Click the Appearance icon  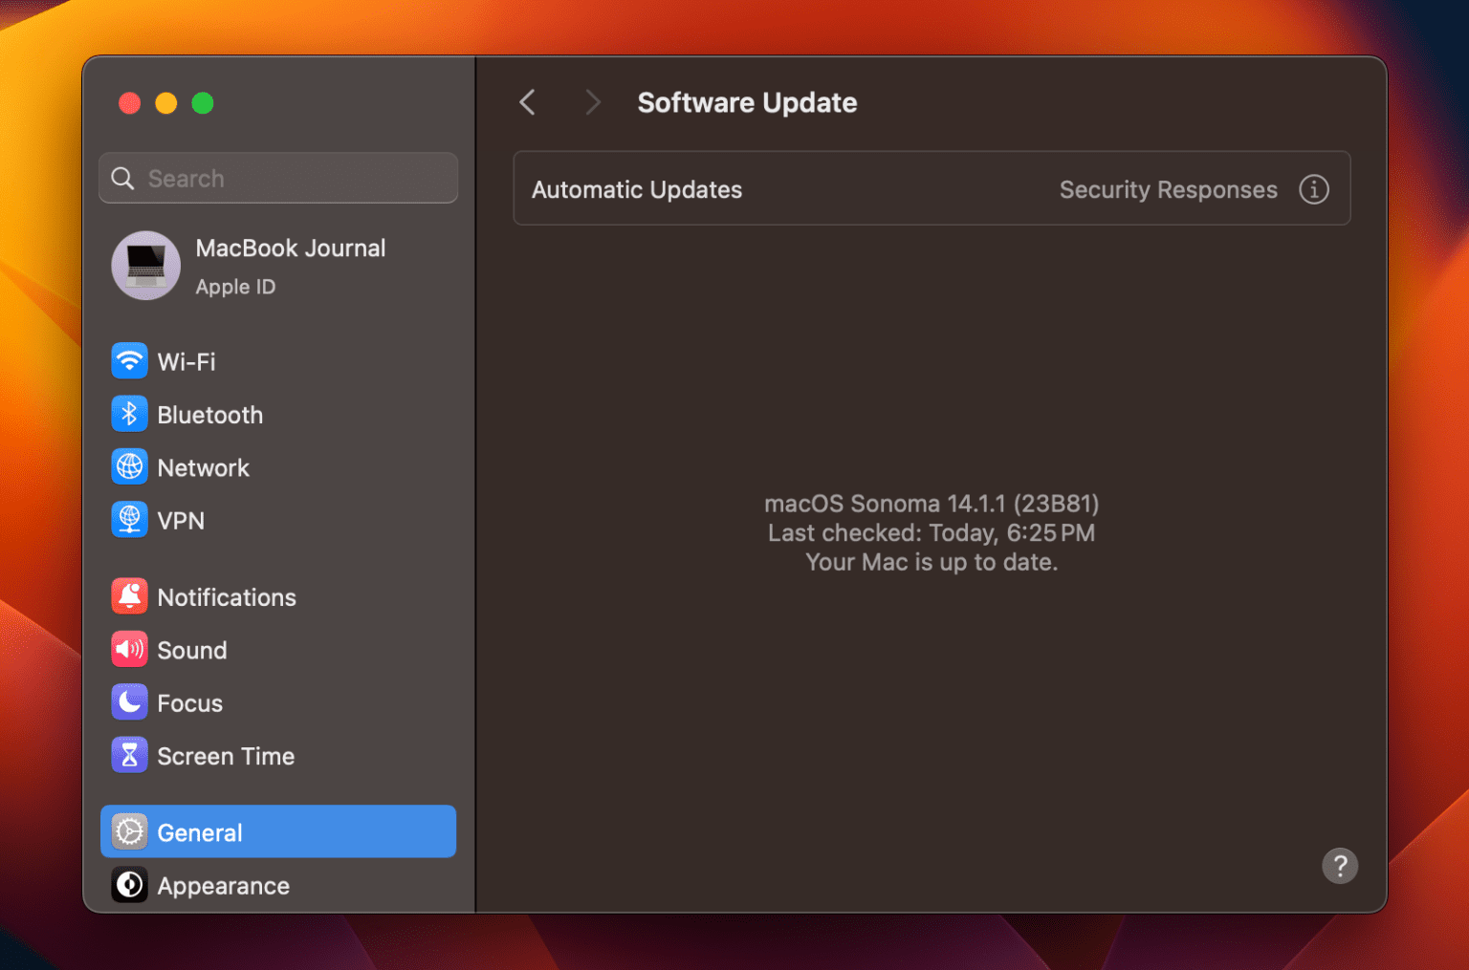coord(129,885)
